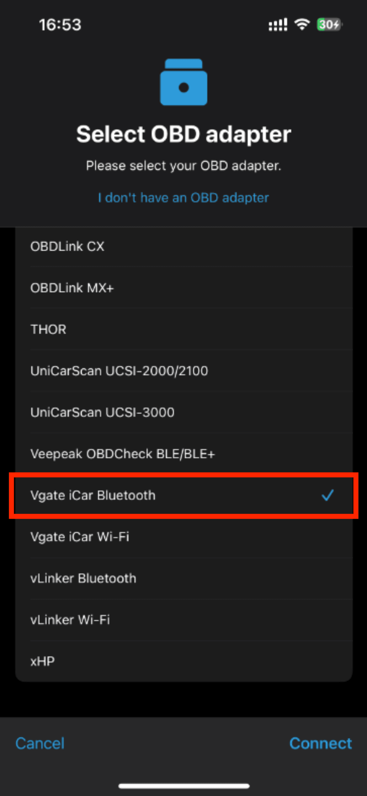Tap the Wi-Fi status icon
Image resolution: width=367 pixels, height=796 pixels.
[302, 24]
